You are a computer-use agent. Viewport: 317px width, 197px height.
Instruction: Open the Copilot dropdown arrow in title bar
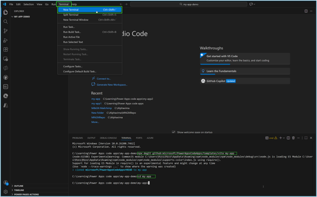click(254, 4)
